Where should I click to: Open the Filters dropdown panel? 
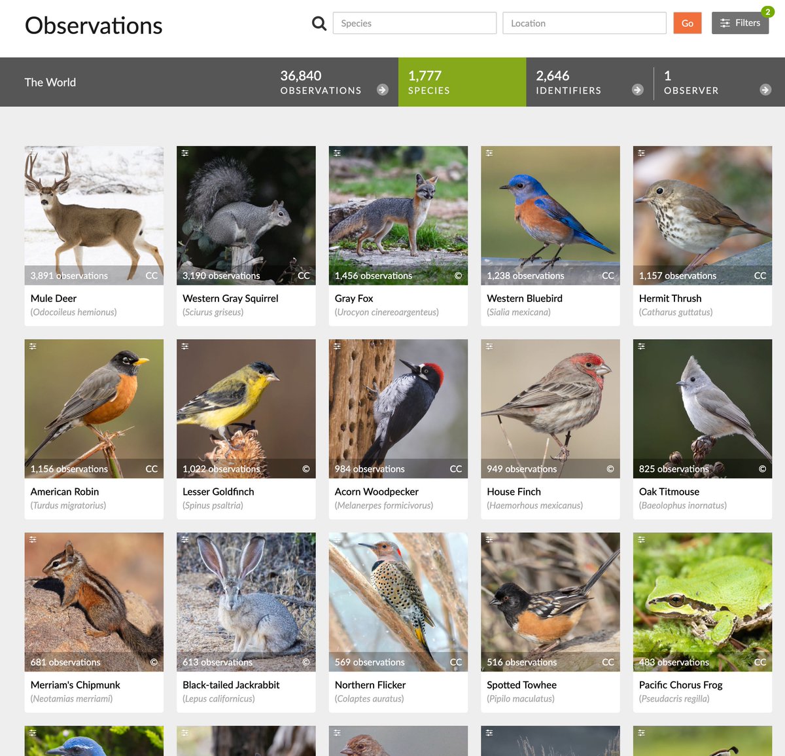(740, 23)
